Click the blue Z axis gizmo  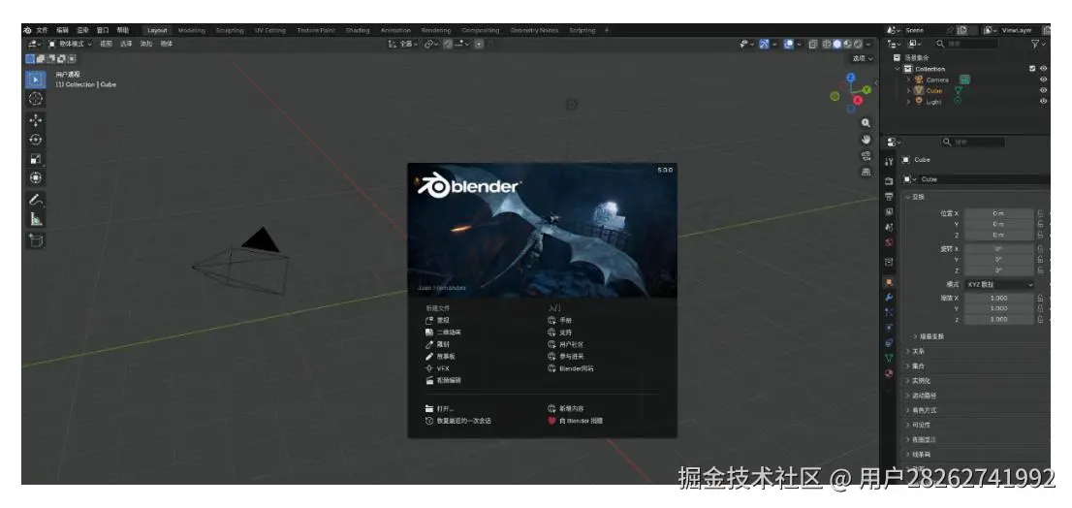coord(851,78)
